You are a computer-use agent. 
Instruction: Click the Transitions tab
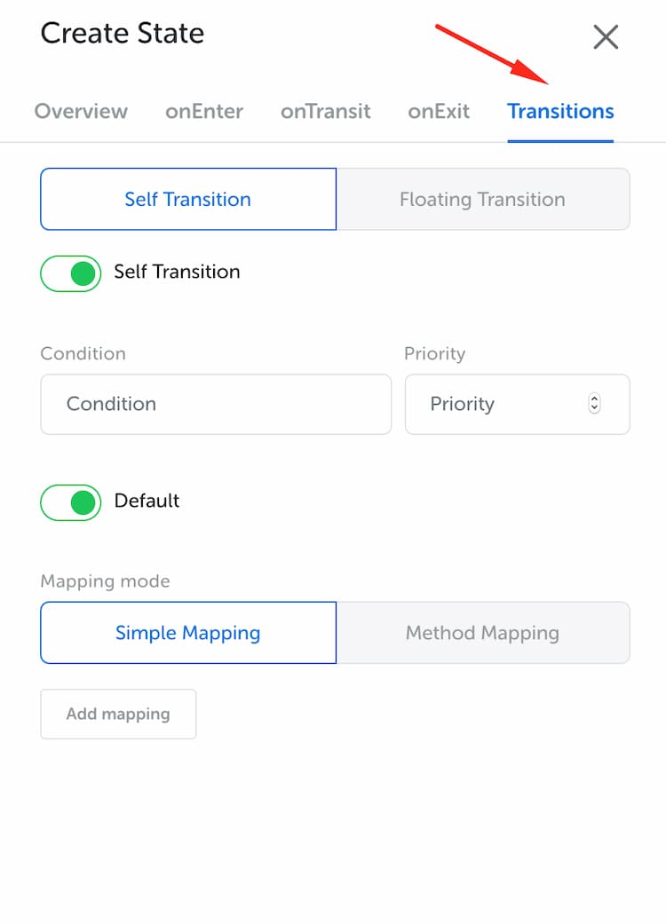560,111
